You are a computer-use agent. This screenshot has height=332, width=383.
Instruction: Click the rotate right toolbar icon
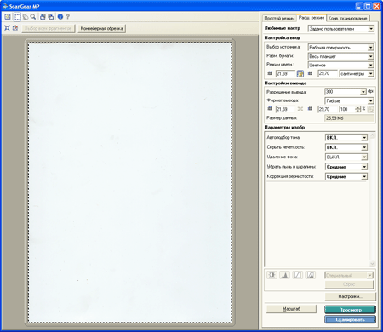[51, 17]
